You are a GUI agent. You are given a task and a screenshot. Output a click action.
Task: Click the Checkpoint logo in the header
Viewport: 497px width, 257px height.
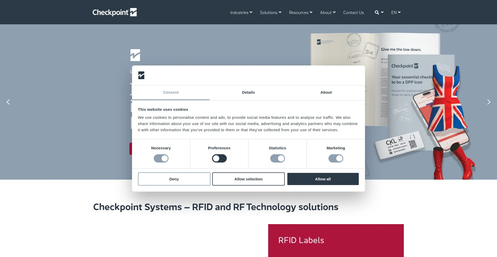coord(114,12)
